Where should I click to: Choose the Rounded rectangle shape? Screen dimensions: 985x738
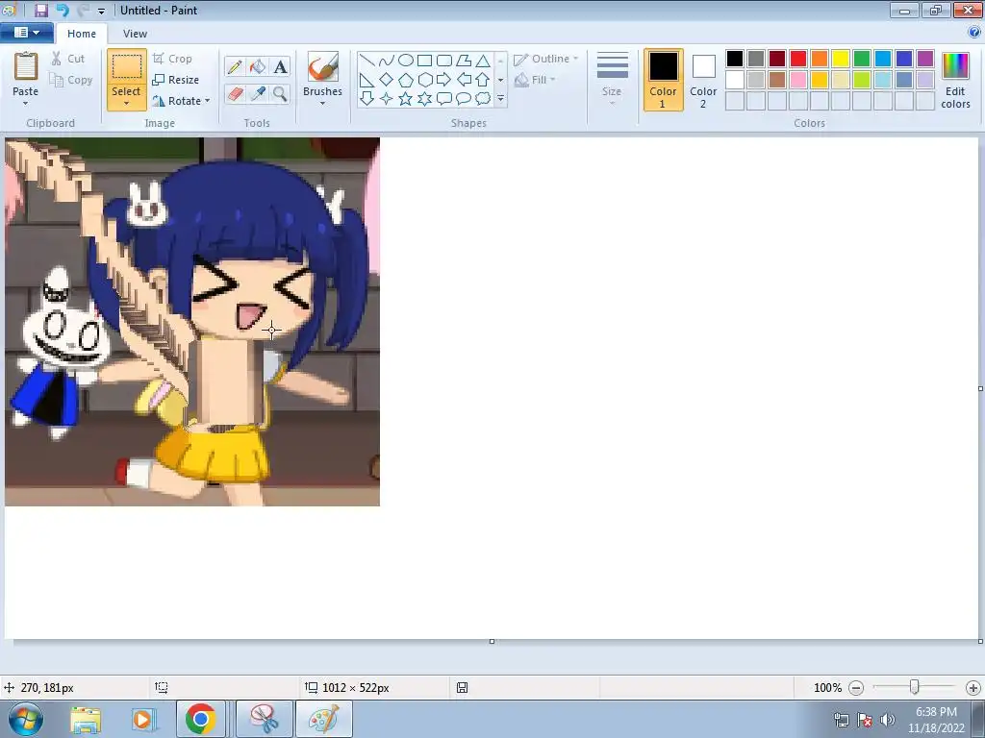[444, 61]
